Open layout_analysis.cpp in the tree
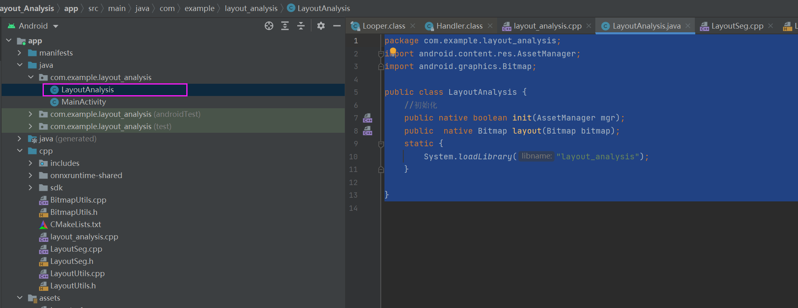The width and height of the screenshot is (798, 308). coord(84,237)
